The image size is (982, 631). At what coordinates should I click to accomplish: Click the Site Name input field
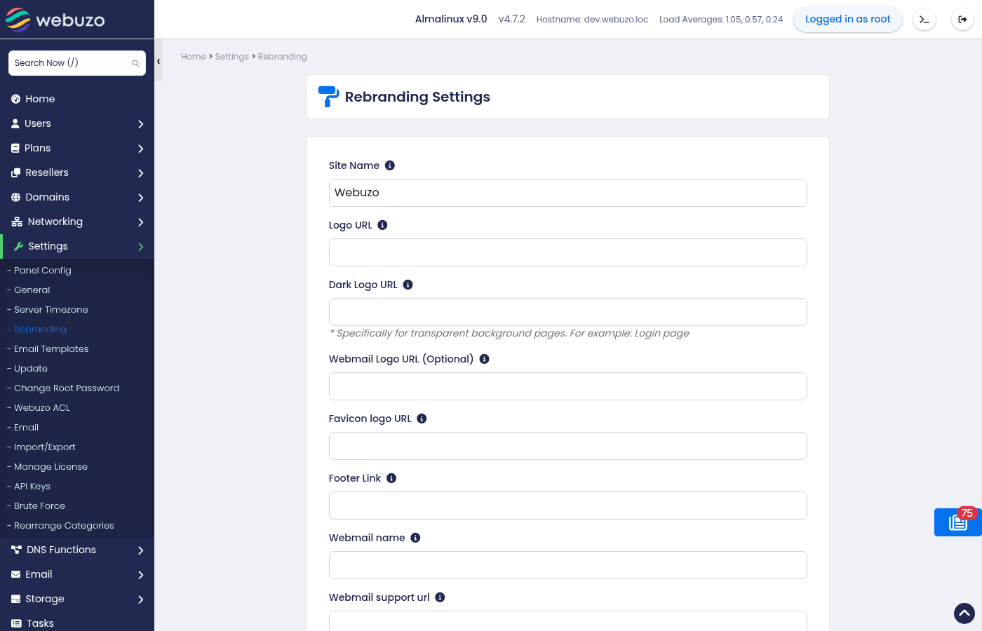(568, 193)
